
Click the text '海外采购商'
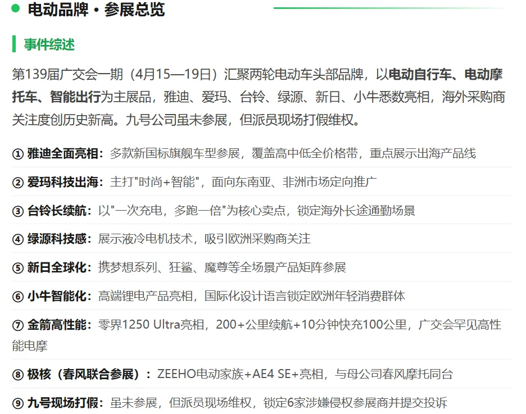(473, 97)
